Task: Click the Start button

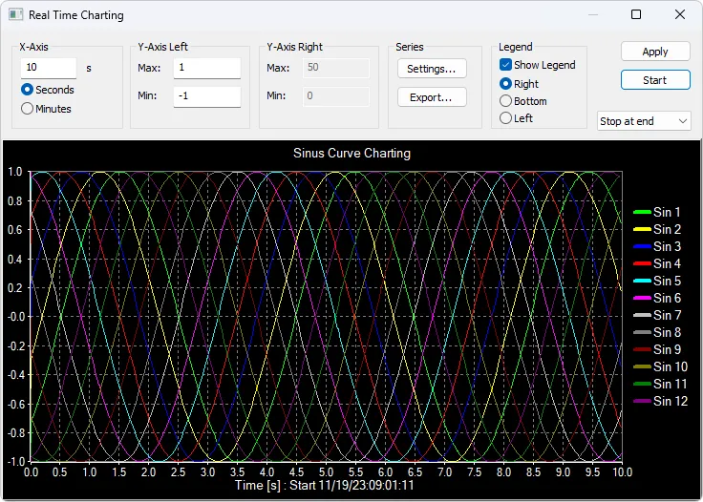Action: 654,80
